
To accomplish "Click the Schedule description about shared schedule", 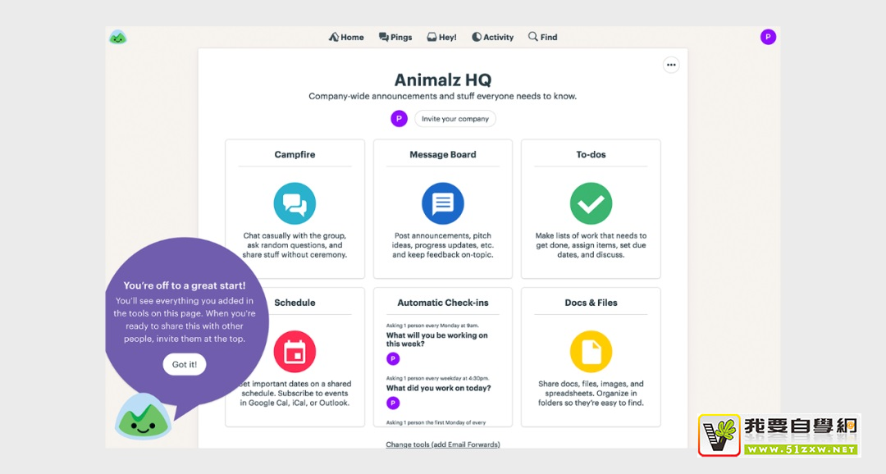I will [295, 393].
